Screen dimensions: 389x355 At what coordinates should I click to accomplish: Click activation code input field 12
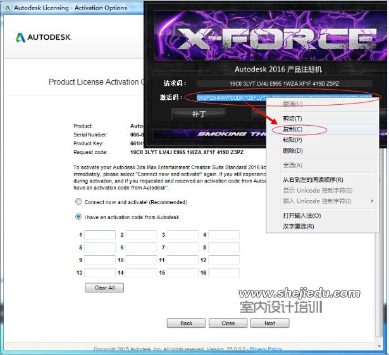[224, 260]
